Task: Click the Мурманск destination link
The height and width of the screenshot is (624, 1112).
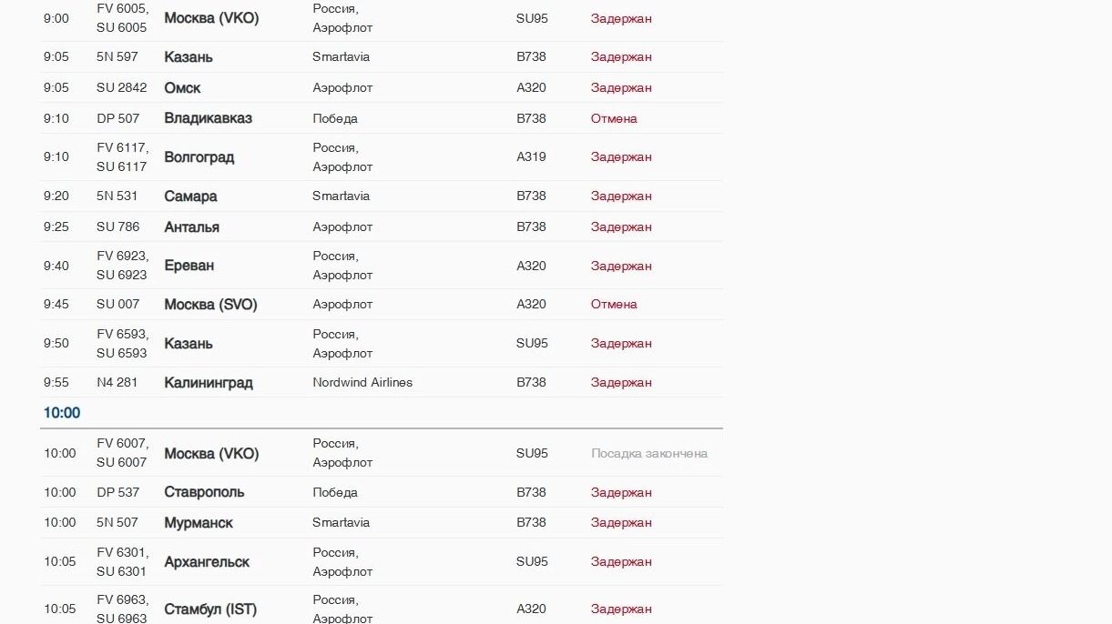Action: pyautogui.click(x=198, y=523)
